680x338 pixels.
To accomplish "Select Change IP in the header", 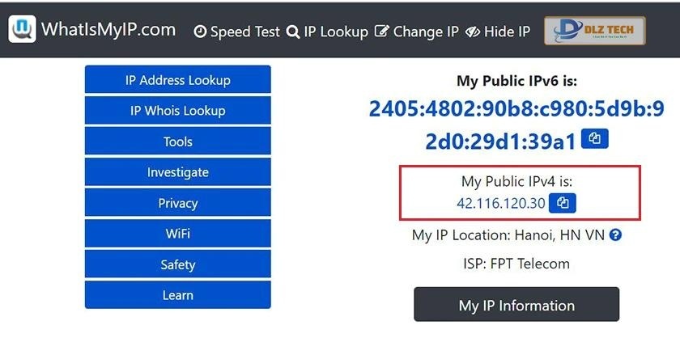I will pyautogui.click(x=418, y=32).
